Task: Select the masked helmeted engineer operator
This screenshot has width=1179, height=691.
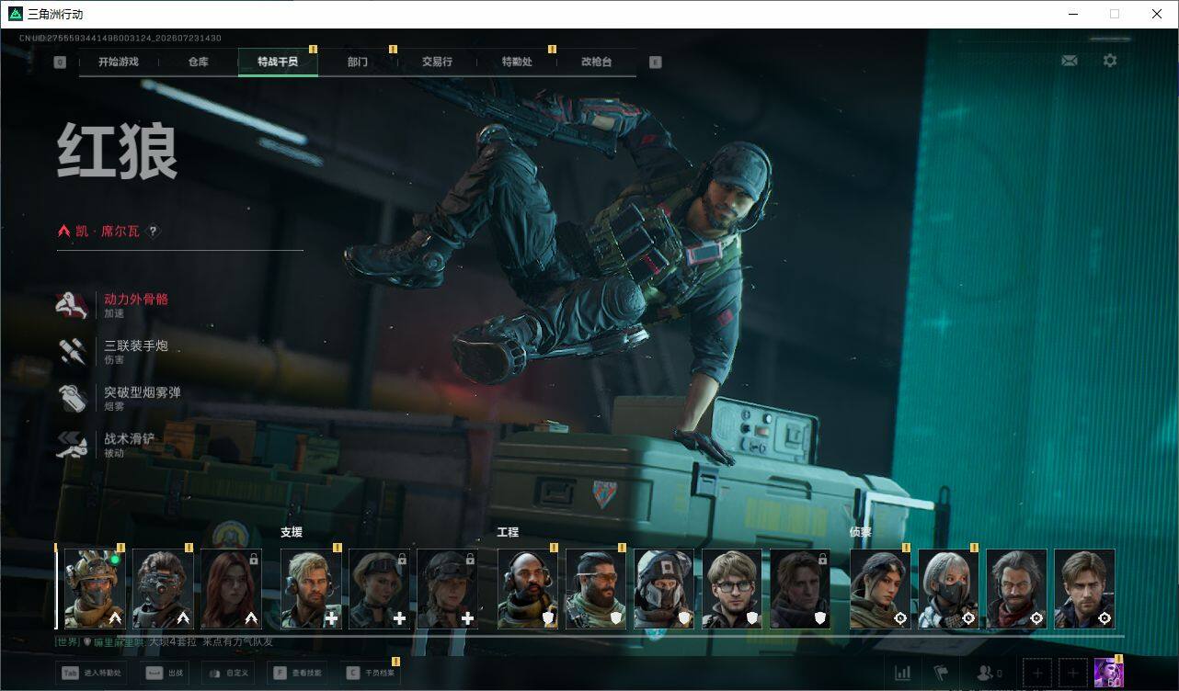Action: tap(664, 589)
